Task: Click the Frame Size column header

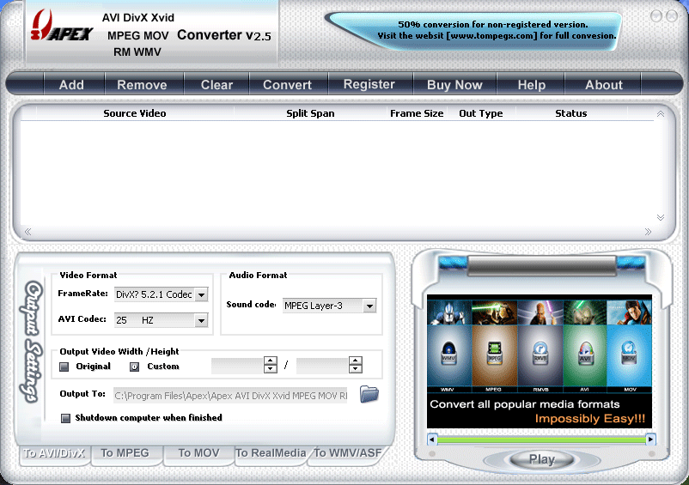Action: (417, 113)
